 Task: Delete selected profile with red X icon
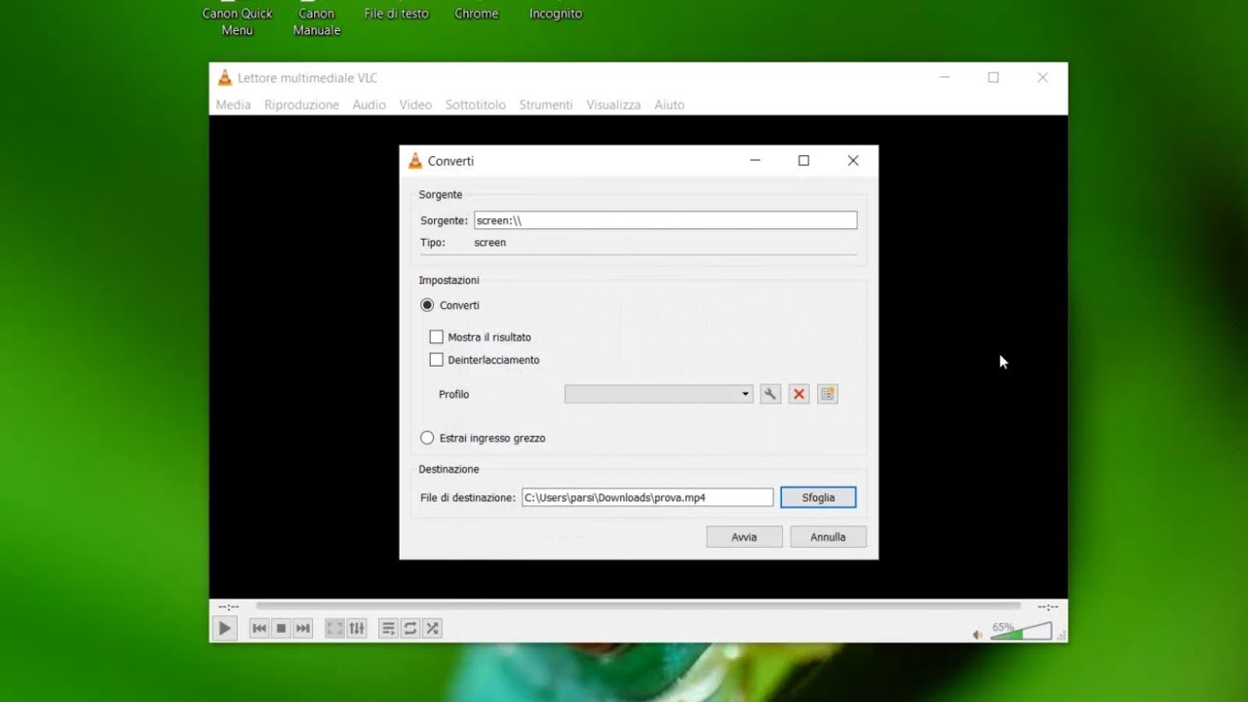coord(799,394)
